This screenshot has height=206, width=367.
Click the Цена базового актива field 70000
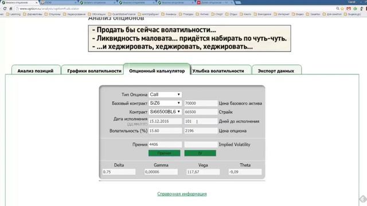[201, 103]
